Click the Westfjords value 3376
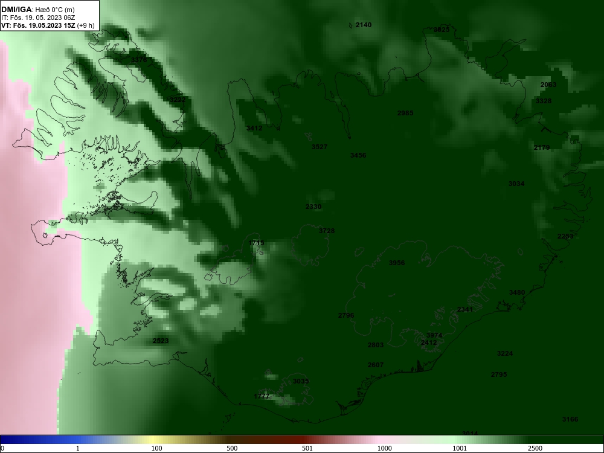This screenshot has height=453, width=604. click(139, 60)
